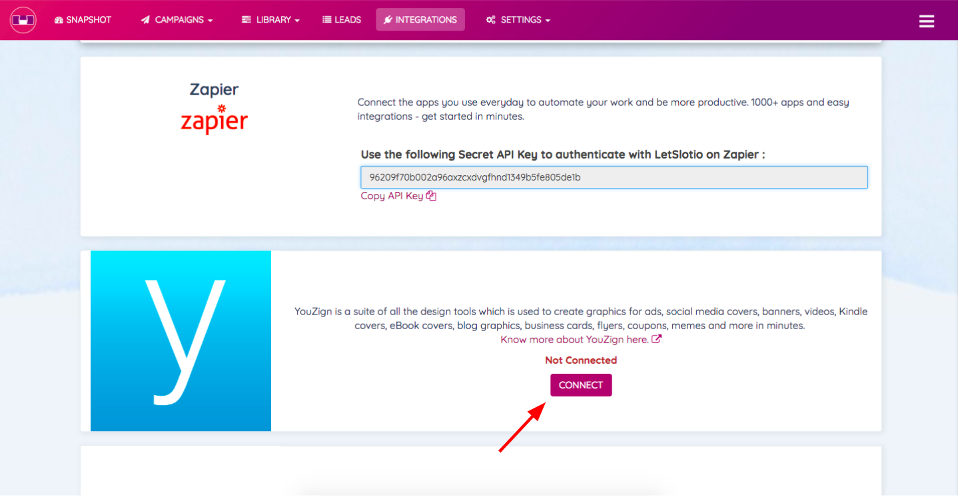958x499 pixels.
Task: Click the Integrations plug icon
Action: [388, 20]
